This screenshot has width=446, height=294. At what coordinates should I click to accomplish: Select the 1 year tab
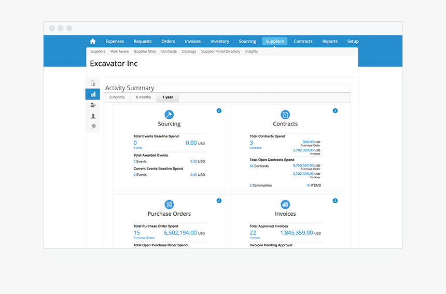point(168,97)
